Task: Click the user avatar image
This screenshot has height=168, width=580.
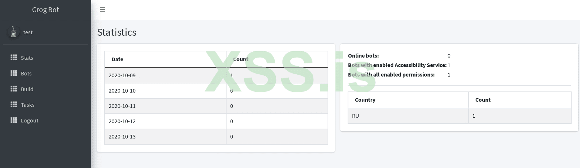Action: pyautogui.click(x=13, y=32)
